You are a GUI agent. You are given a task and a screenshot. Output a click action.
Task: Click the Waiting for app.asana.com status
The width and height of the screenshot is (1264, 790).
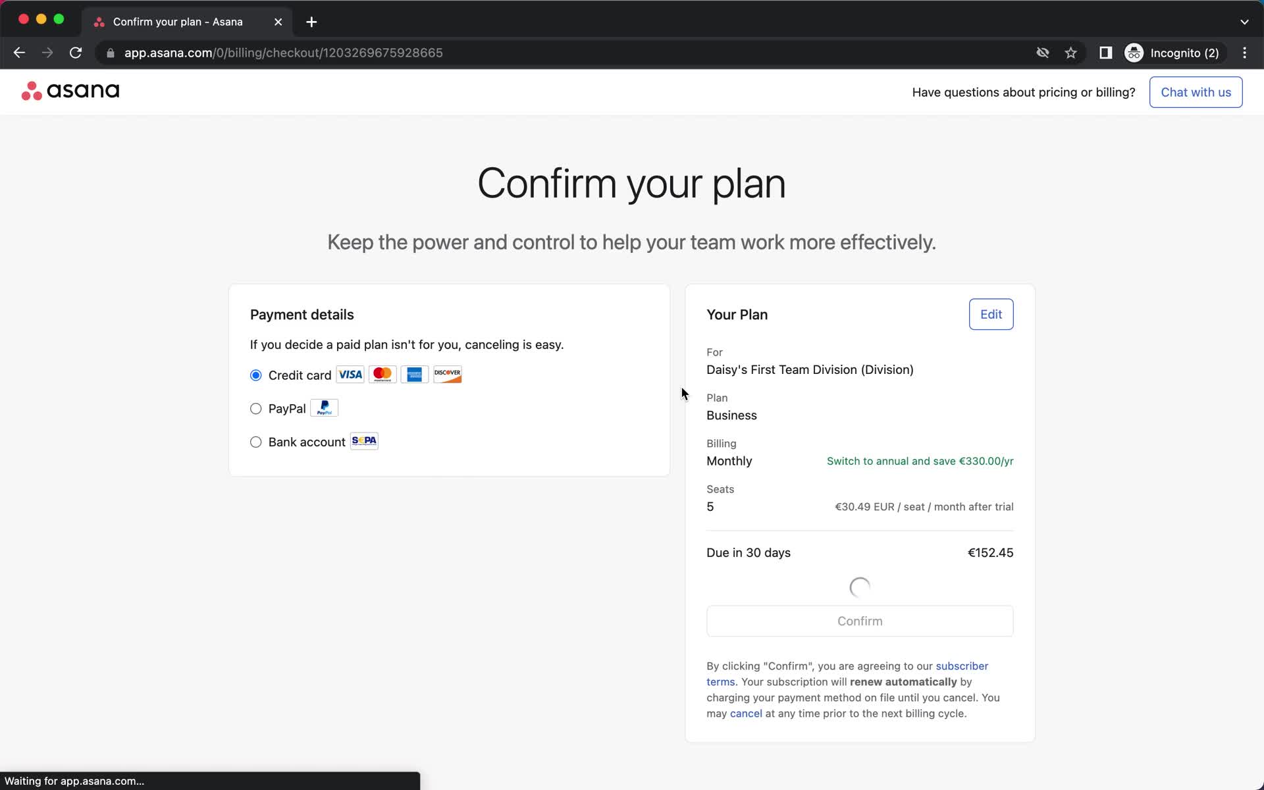(74, 781)
